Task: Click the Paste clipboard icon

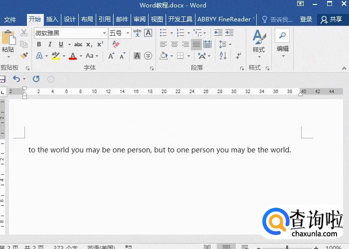Action: [x=8, y=37]
